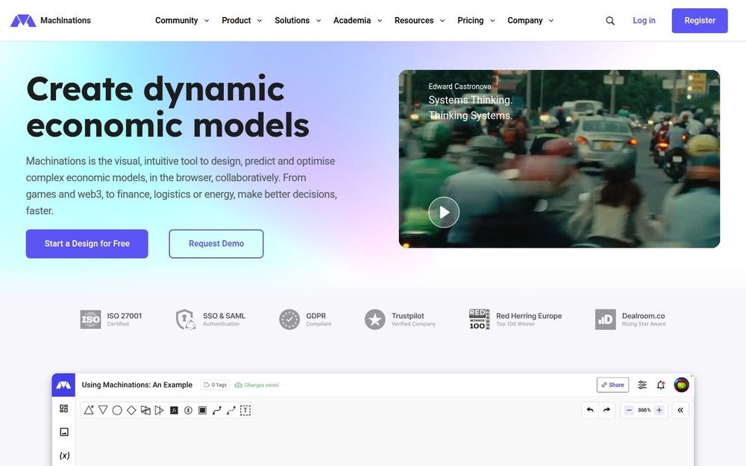Expand the Product menu
This screenshot has height=466, width=746.
[x=242, y=20]
